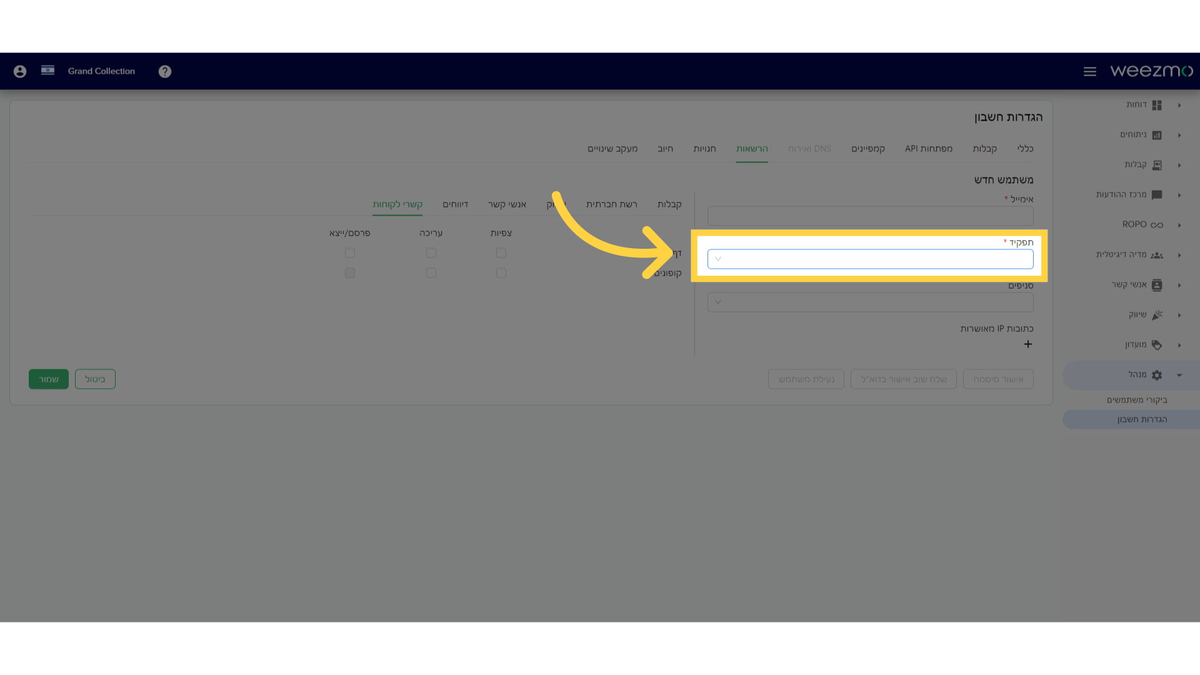
Task: Switch to the חנויות tab
Action: coord(704,149)
